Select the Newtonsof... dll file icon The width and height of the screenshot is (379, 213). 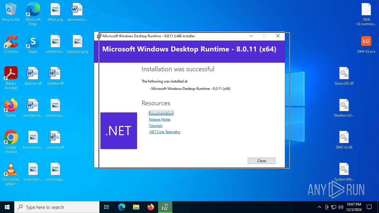tap(344, 108)
